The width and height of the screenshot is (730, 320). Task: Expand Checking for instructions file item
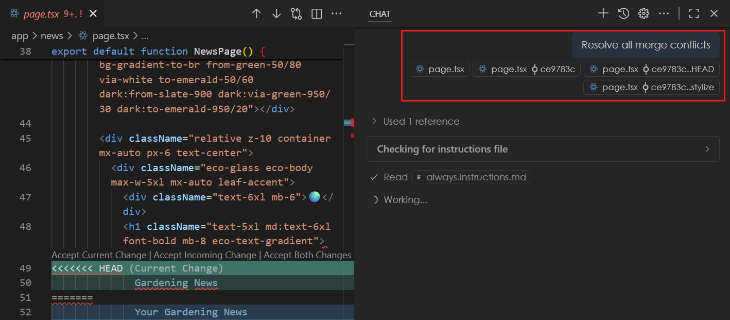tap(543, 149)
